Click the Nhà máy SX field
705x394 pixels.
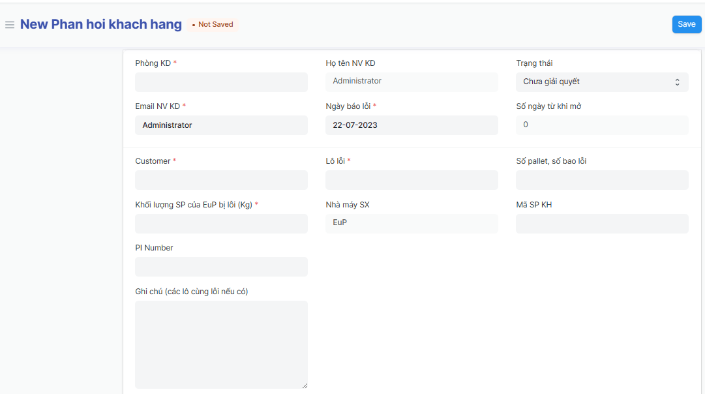coord(412,223)
